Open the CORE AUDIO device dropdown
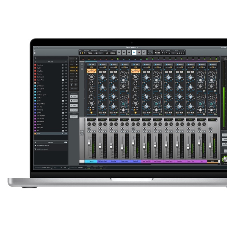Screen dimensions: 227x227 (47, 168)
